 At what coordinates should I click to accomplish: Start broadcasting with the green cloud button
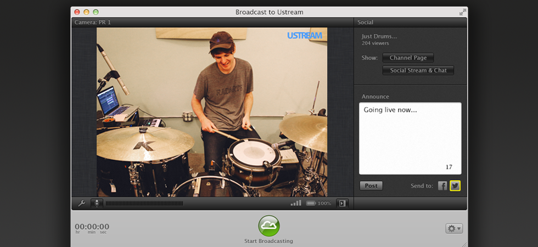(x=269, y=226)
